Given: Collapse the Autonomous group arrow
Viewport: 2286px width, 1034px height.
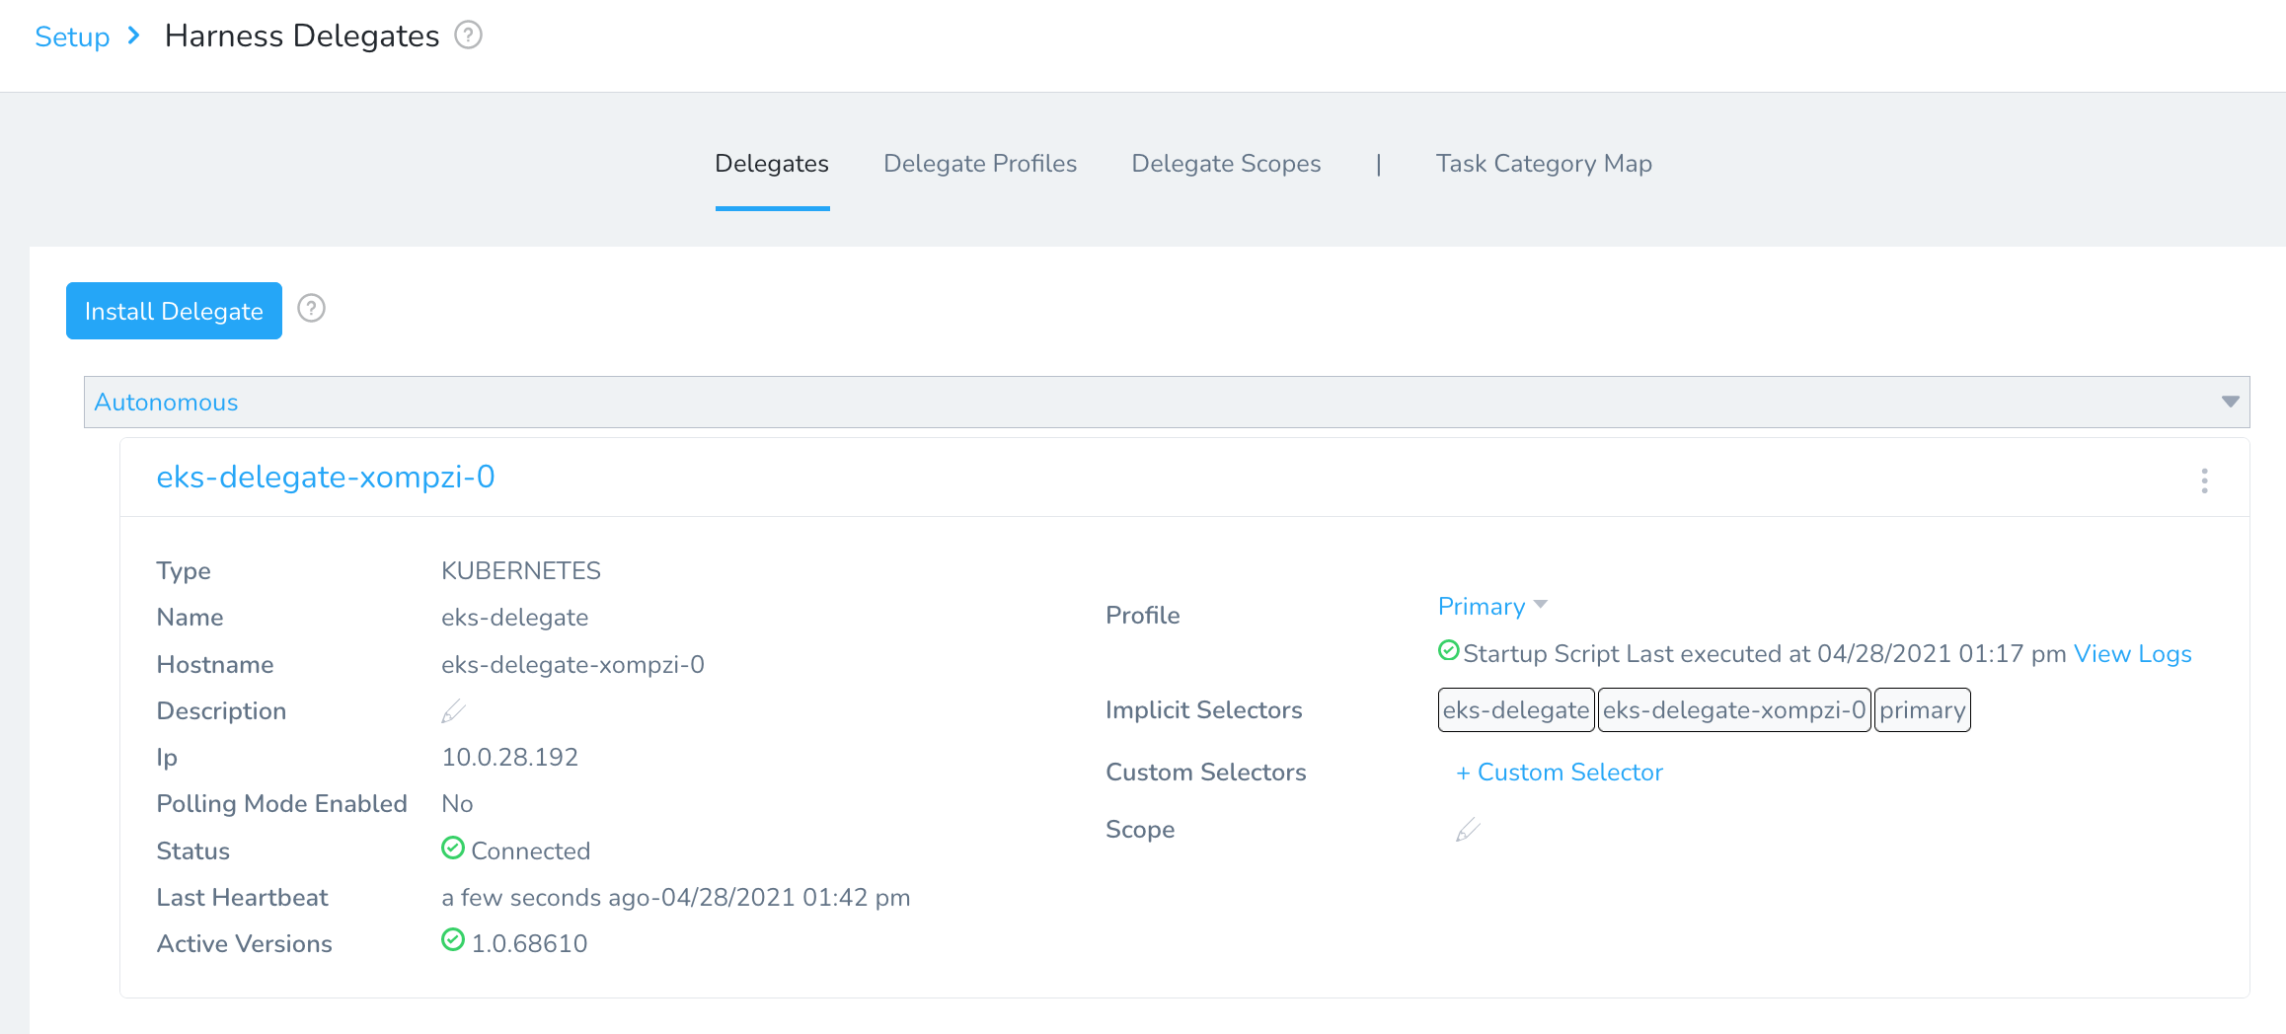Looking at the screenshot, I should coord(2230,402).
